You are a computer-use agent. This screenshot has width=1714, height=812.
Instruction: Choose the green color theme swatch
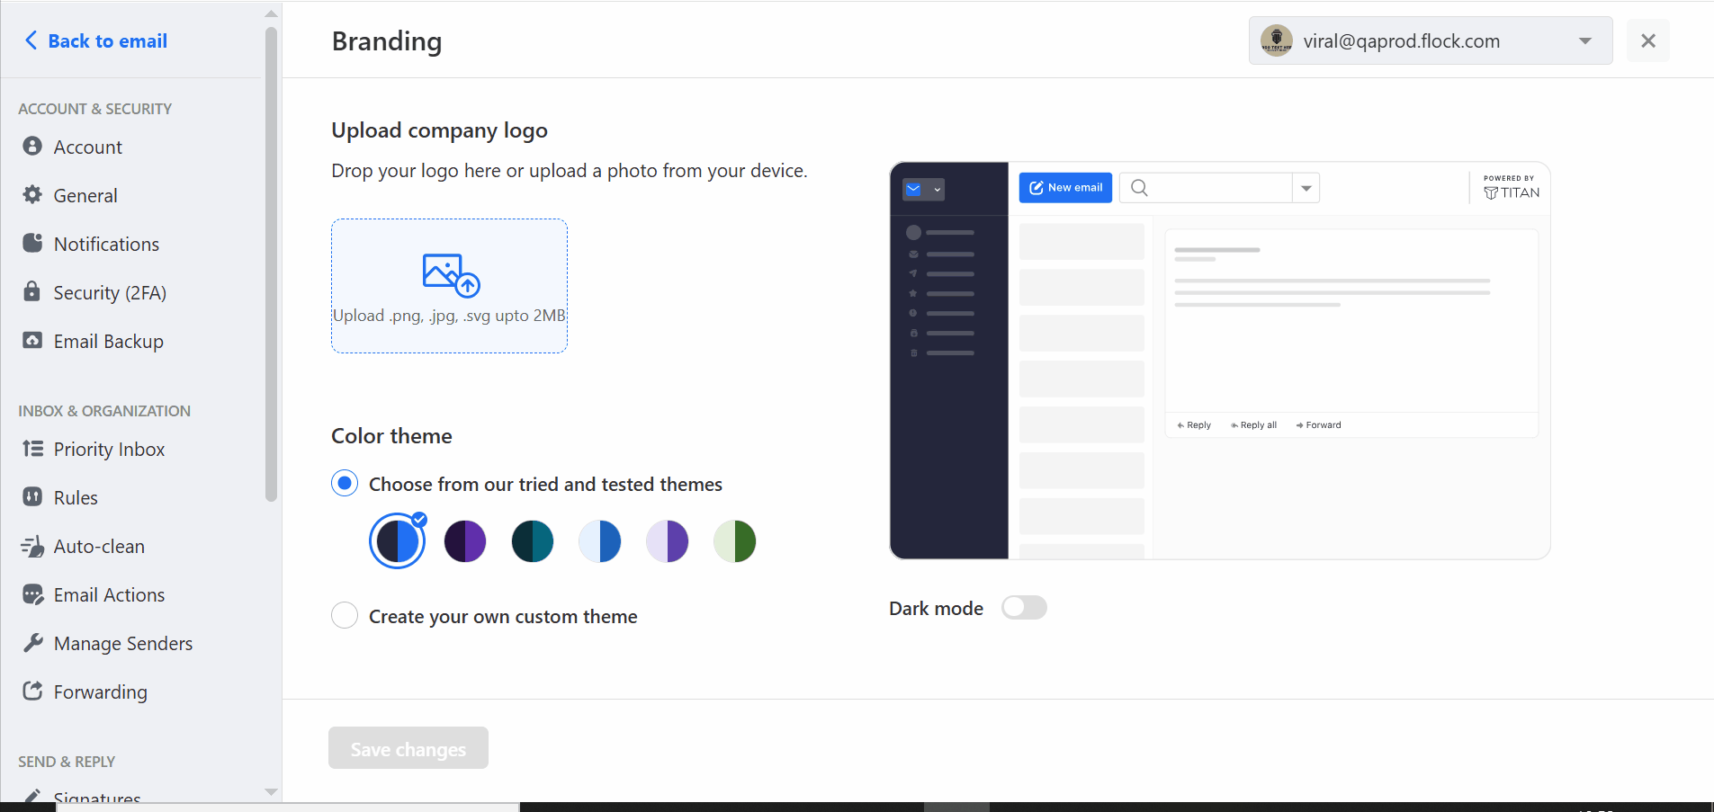735,541
